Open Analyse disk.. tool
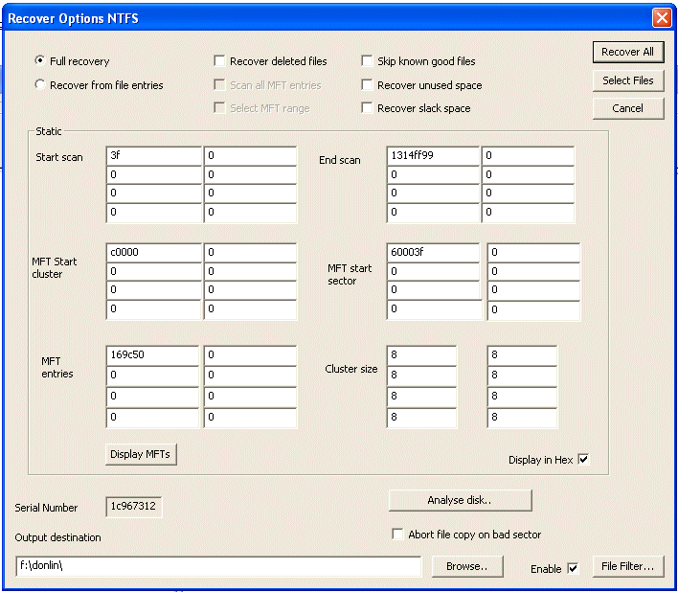This screenshot has width=678, height=592. 460,500
